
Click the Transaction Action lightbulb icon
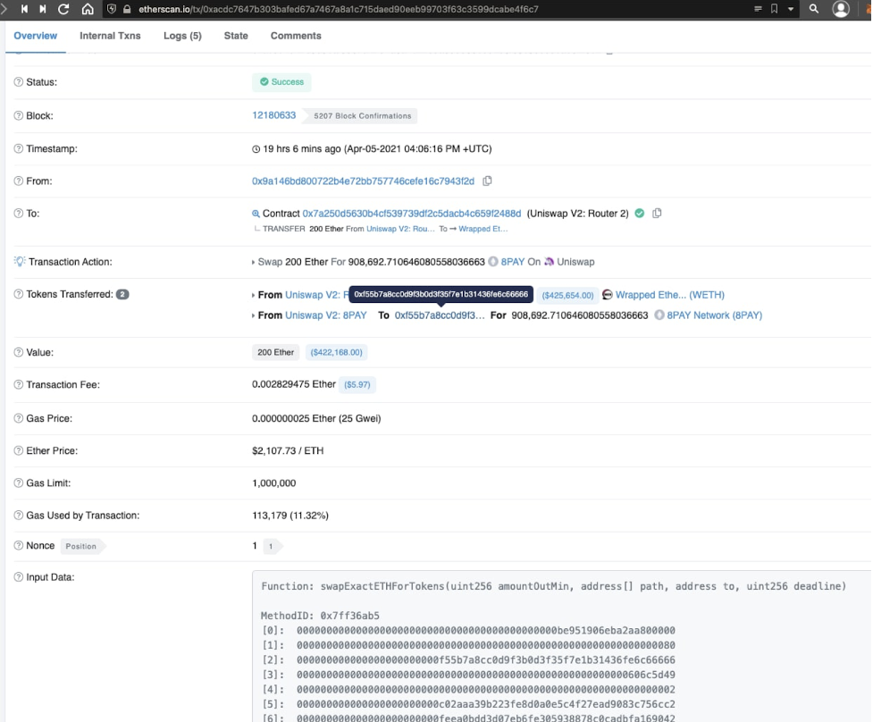click(20, 262)
